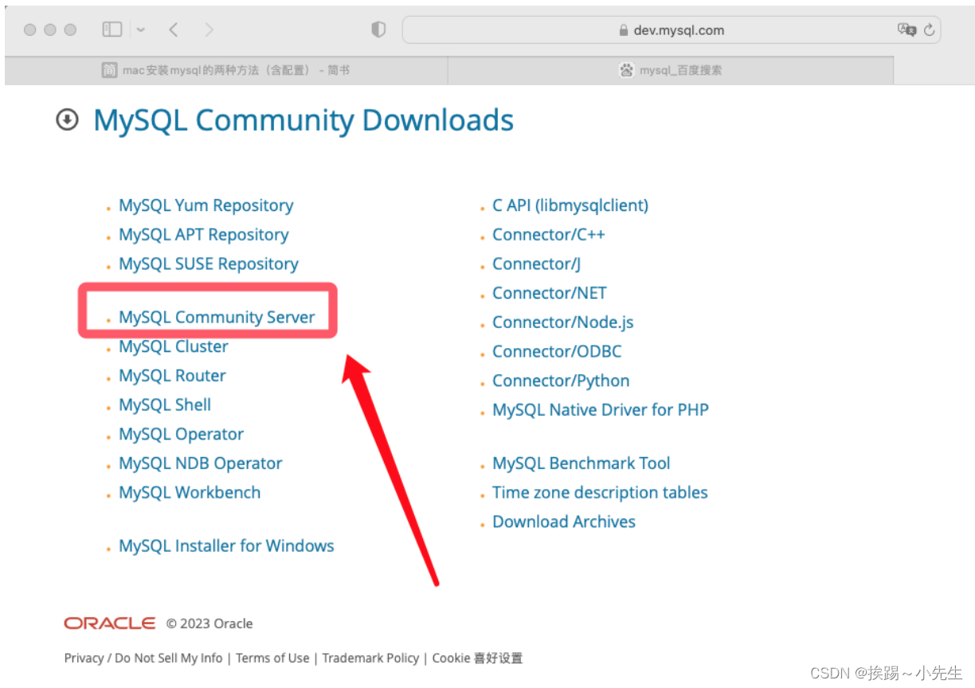
Task: Open MySQL Benchmark Tool link
Action: [581, 463]
